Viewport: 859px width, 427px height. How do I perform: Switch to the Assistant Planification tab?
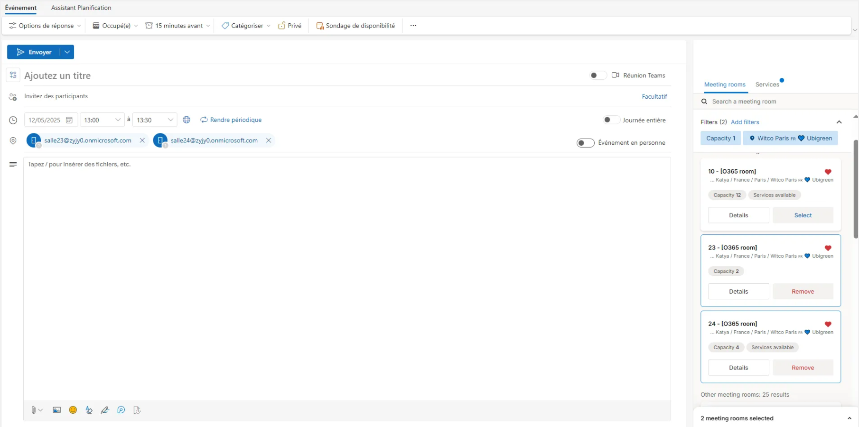tap(81, 8)
